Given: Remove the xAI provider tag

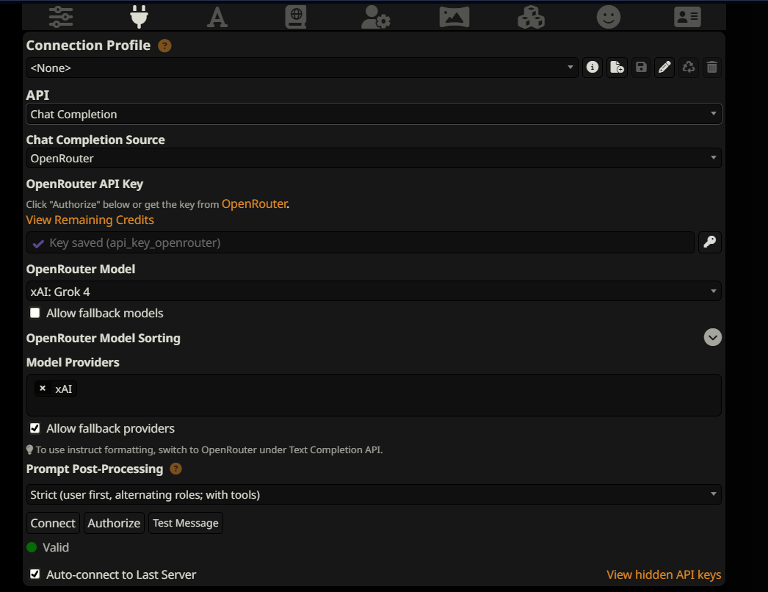Looking at the screenshot, I should (43, 389).
